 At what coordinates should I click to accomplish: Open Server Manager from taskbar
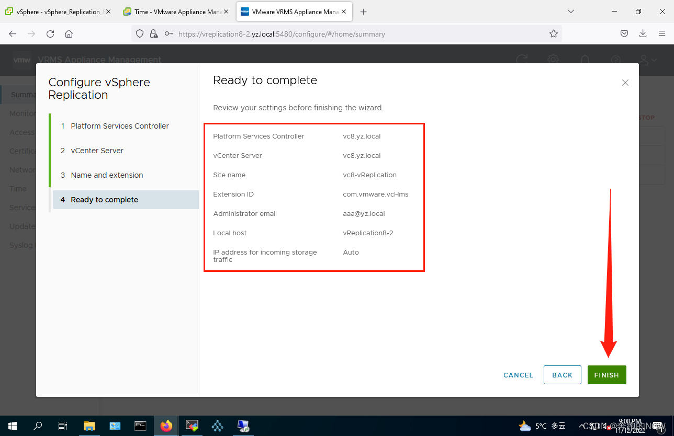115,426
